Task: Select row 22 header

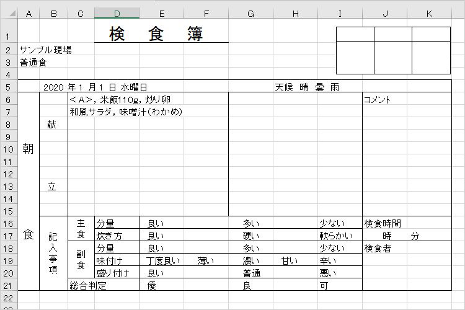Action: [x=9, y=298]
